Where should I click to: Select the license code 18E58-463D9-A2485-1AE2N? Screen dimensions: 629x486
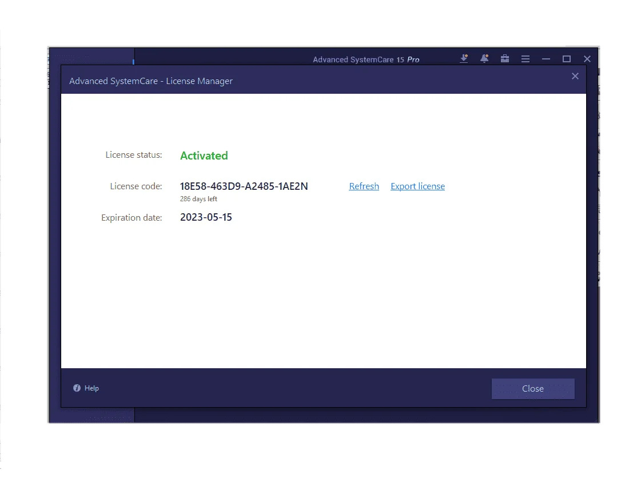coord(244,186)
